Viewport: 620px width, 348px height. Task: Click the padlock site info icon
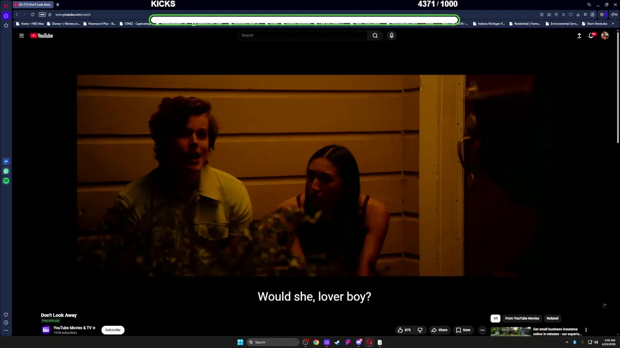(49, 14)
